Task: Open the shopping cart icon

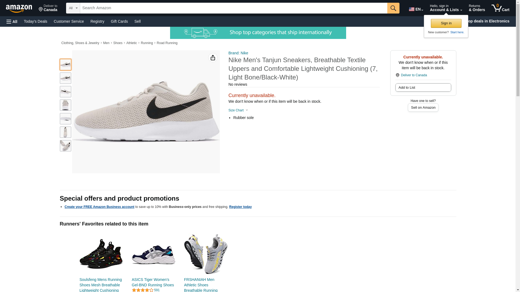Action: click(x=500, y=8)
